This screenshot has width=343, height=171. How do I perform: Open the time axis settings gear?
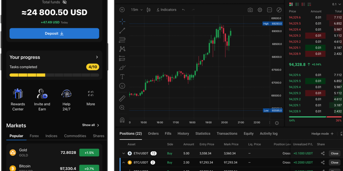[x=277, y=123]
